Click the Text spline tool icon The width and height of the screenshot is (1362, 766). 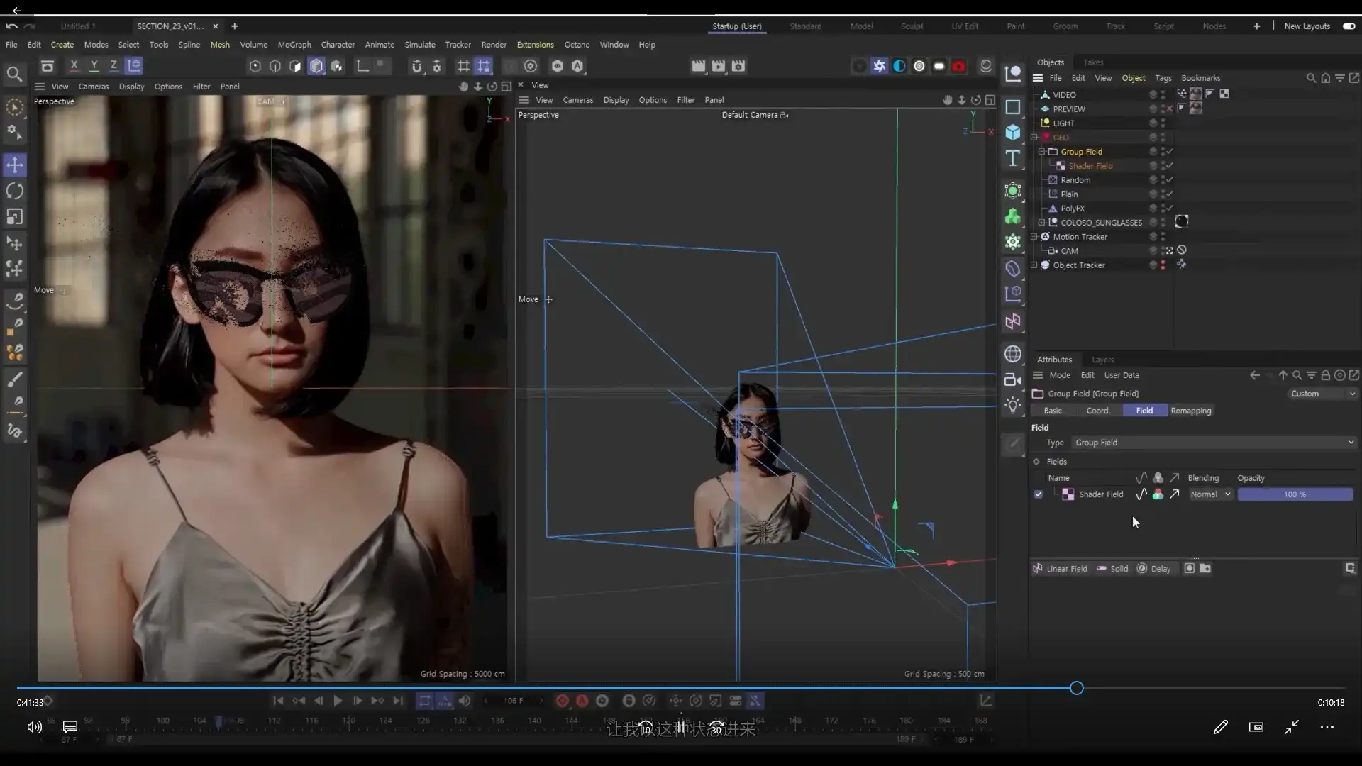coord(1013,158)
